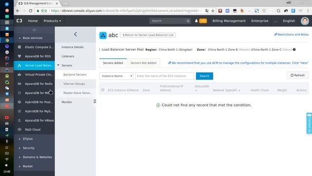Open Master-Slave Server Groups menu item
Screen dimensions: 312x176
point(78,93)
